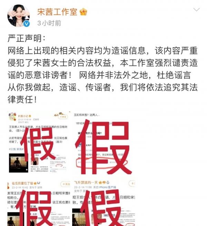Open the 宋茜工作室 account name link
Image resolution: width=207 pixels, height=226 pixels.
click(57, 12)
